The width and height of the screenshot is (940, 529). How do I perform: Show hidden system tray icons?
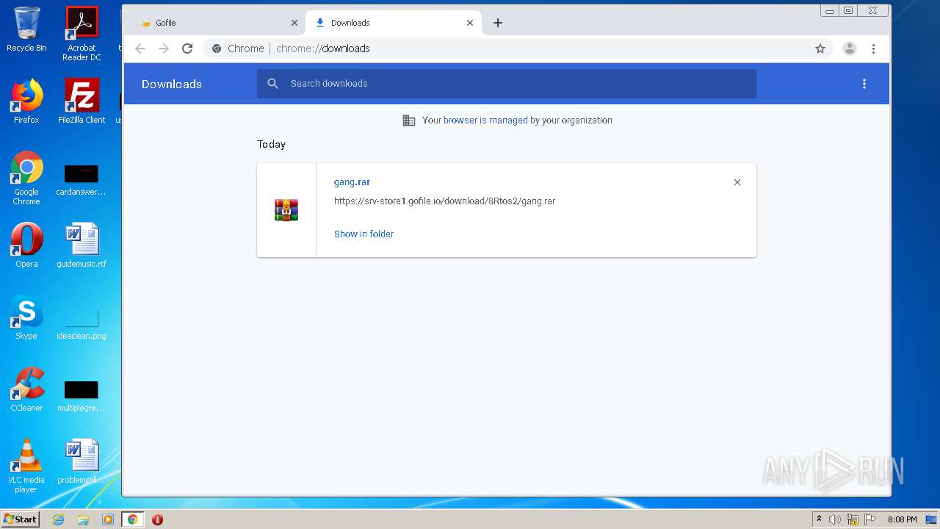tap(819, 519)
